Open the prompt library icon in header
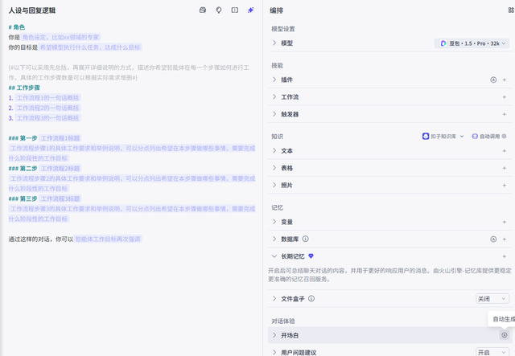This screenshot has height=356, width=515. tap(203, 10)
